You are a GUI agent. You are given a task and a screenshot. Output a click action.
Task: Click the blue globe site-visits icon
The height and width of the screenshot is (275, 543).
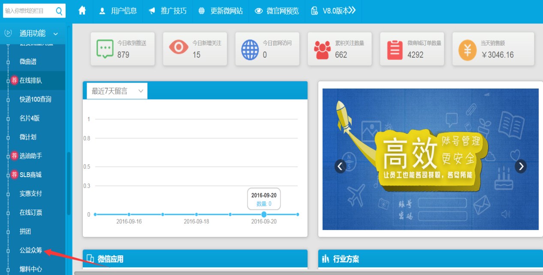pyautogui.click(x=250, y=50)
